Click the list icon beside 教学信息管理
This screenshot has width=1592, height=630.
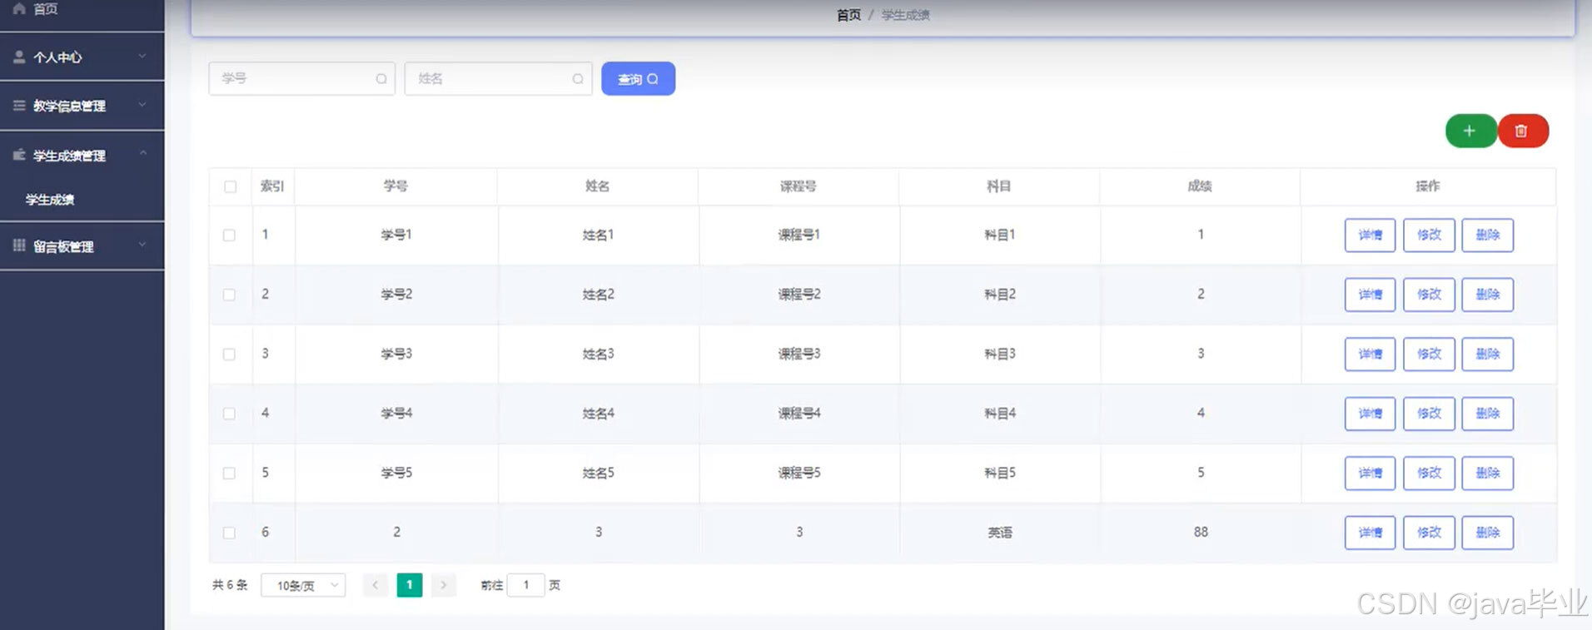tap(19, 106)
